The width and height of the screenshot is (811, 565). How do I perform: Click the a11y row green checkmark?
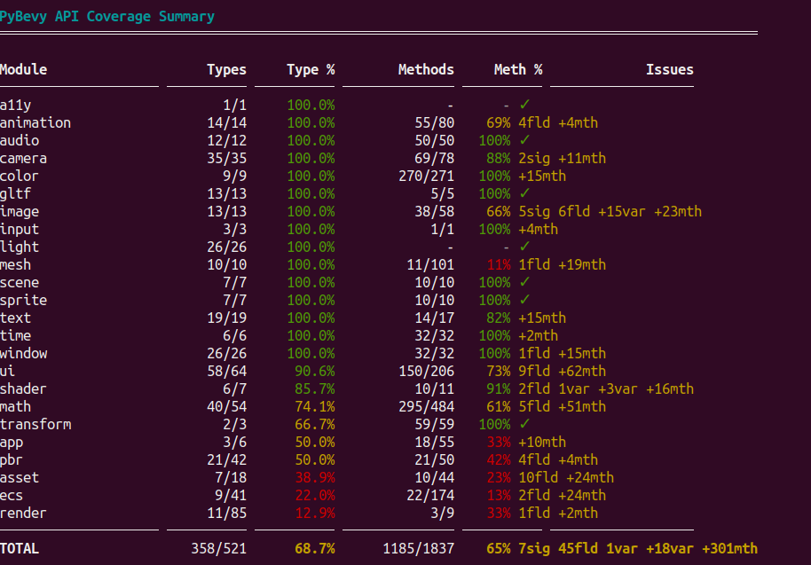click(524, 105)
